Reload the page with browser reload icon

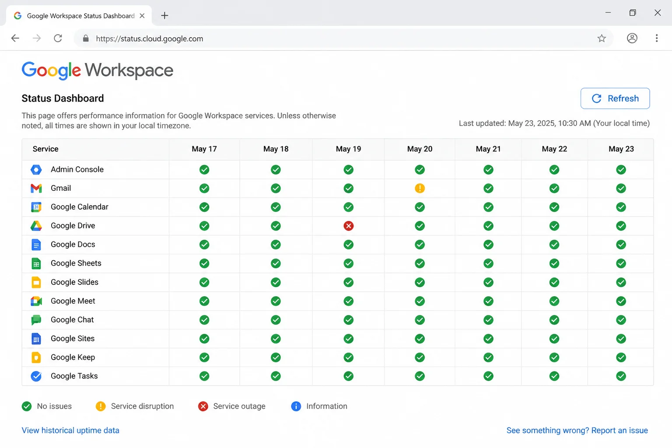(x=58, y=38)
